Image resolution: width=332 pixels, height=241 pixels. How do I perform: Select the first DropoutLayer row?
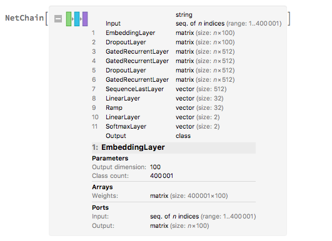163,42
